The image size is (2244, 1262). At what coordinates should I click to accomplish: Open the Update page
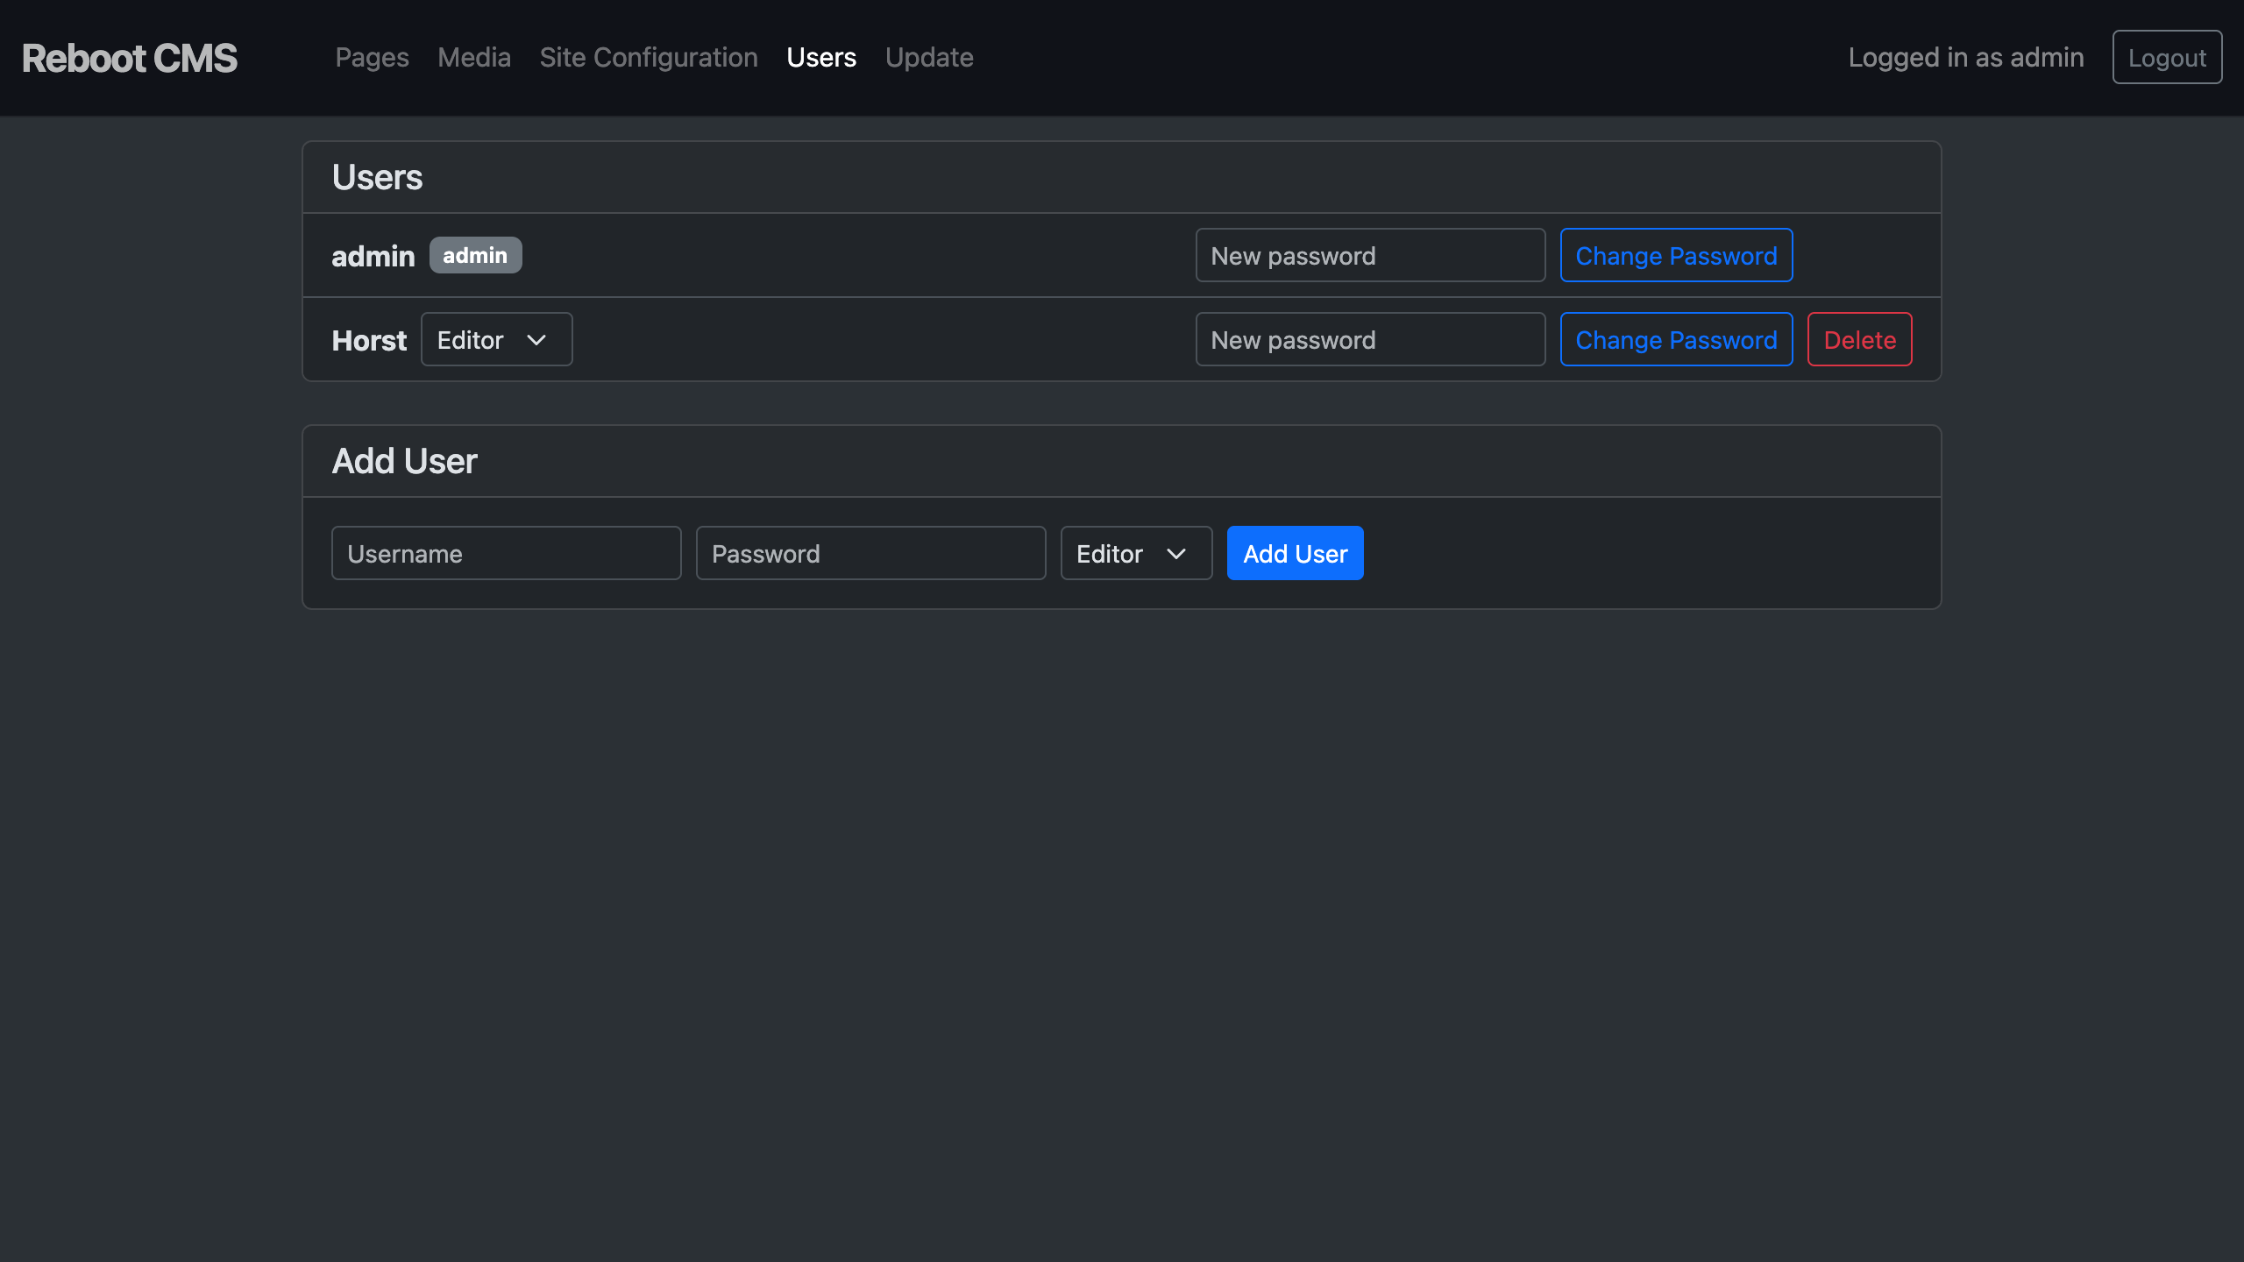928,58
